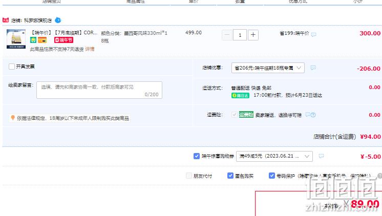
Task: Click the Tmall store logo icon
Action: point(6,20)
